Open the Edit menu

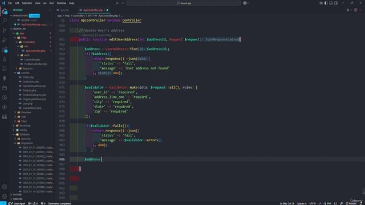point(17,3)
